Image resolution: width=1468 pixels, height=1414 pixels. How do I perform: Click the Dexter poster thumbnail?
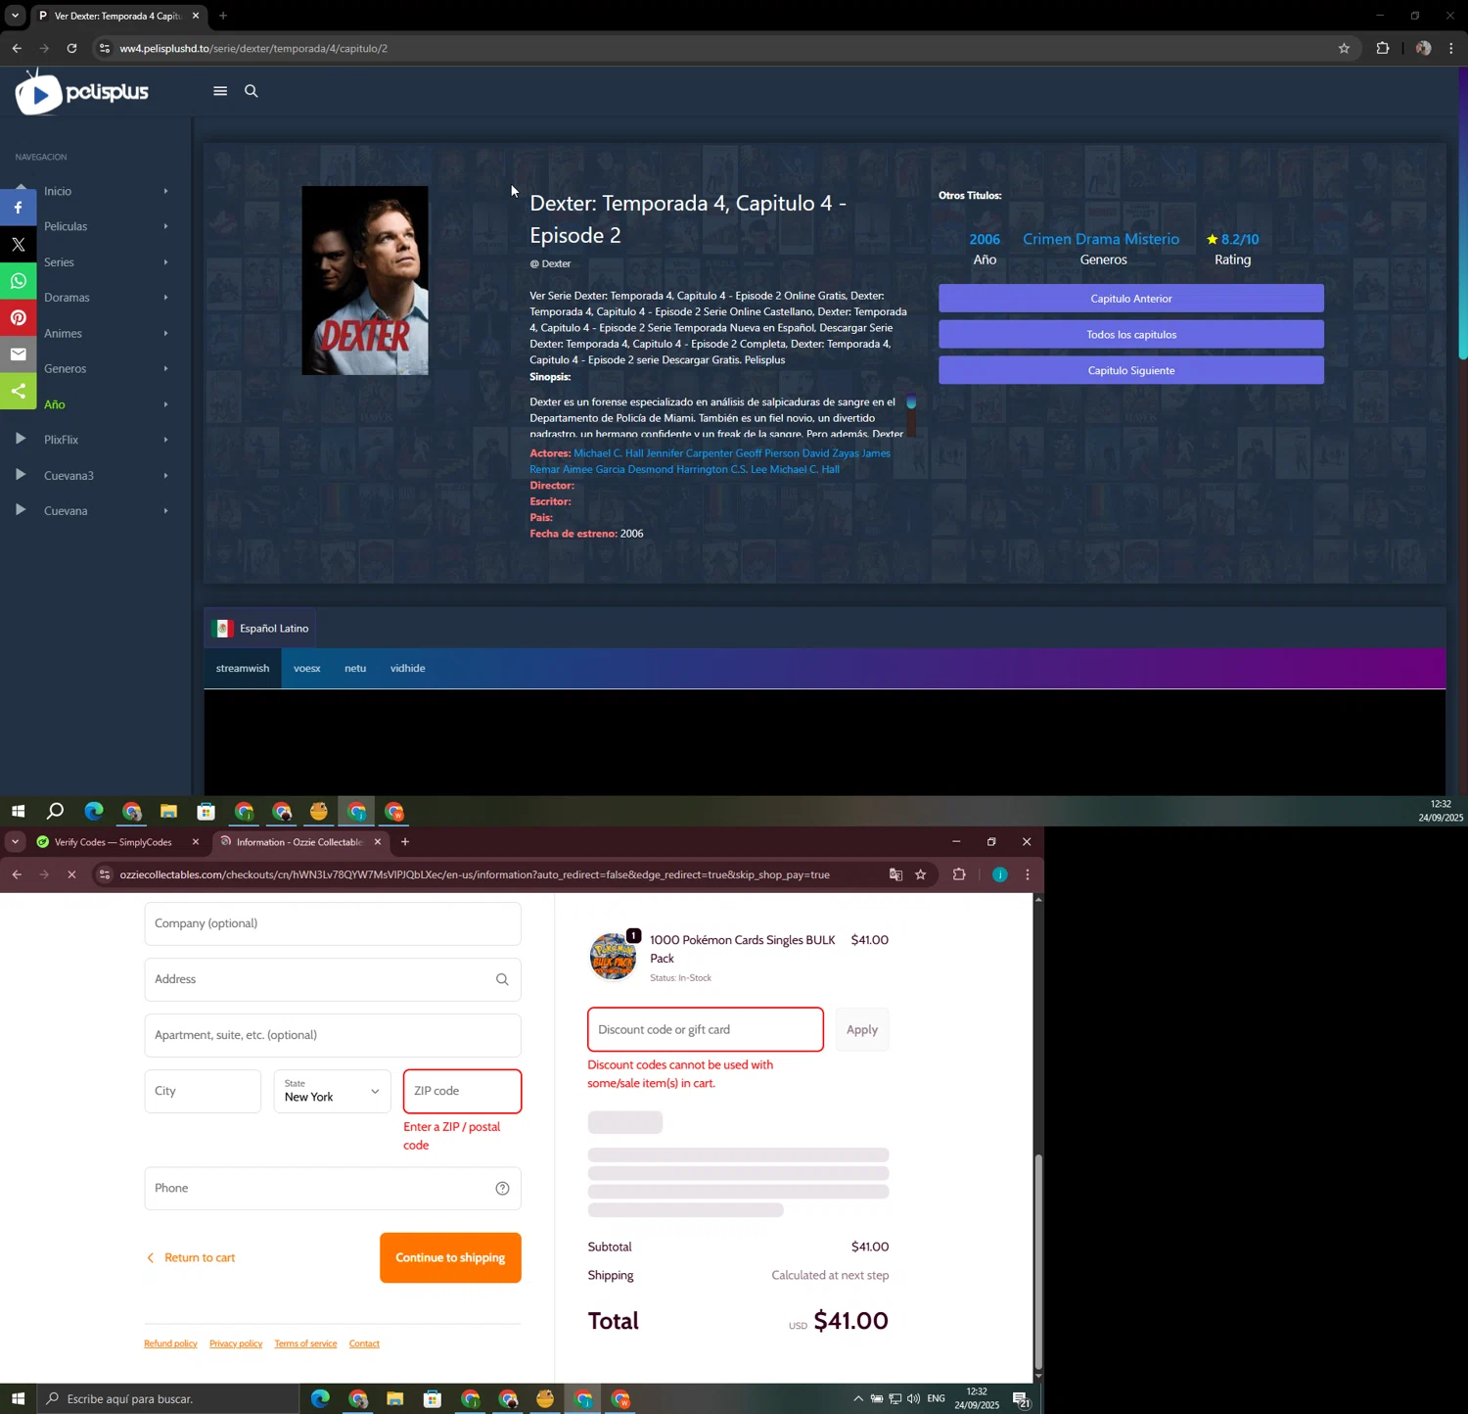(365, 281)
